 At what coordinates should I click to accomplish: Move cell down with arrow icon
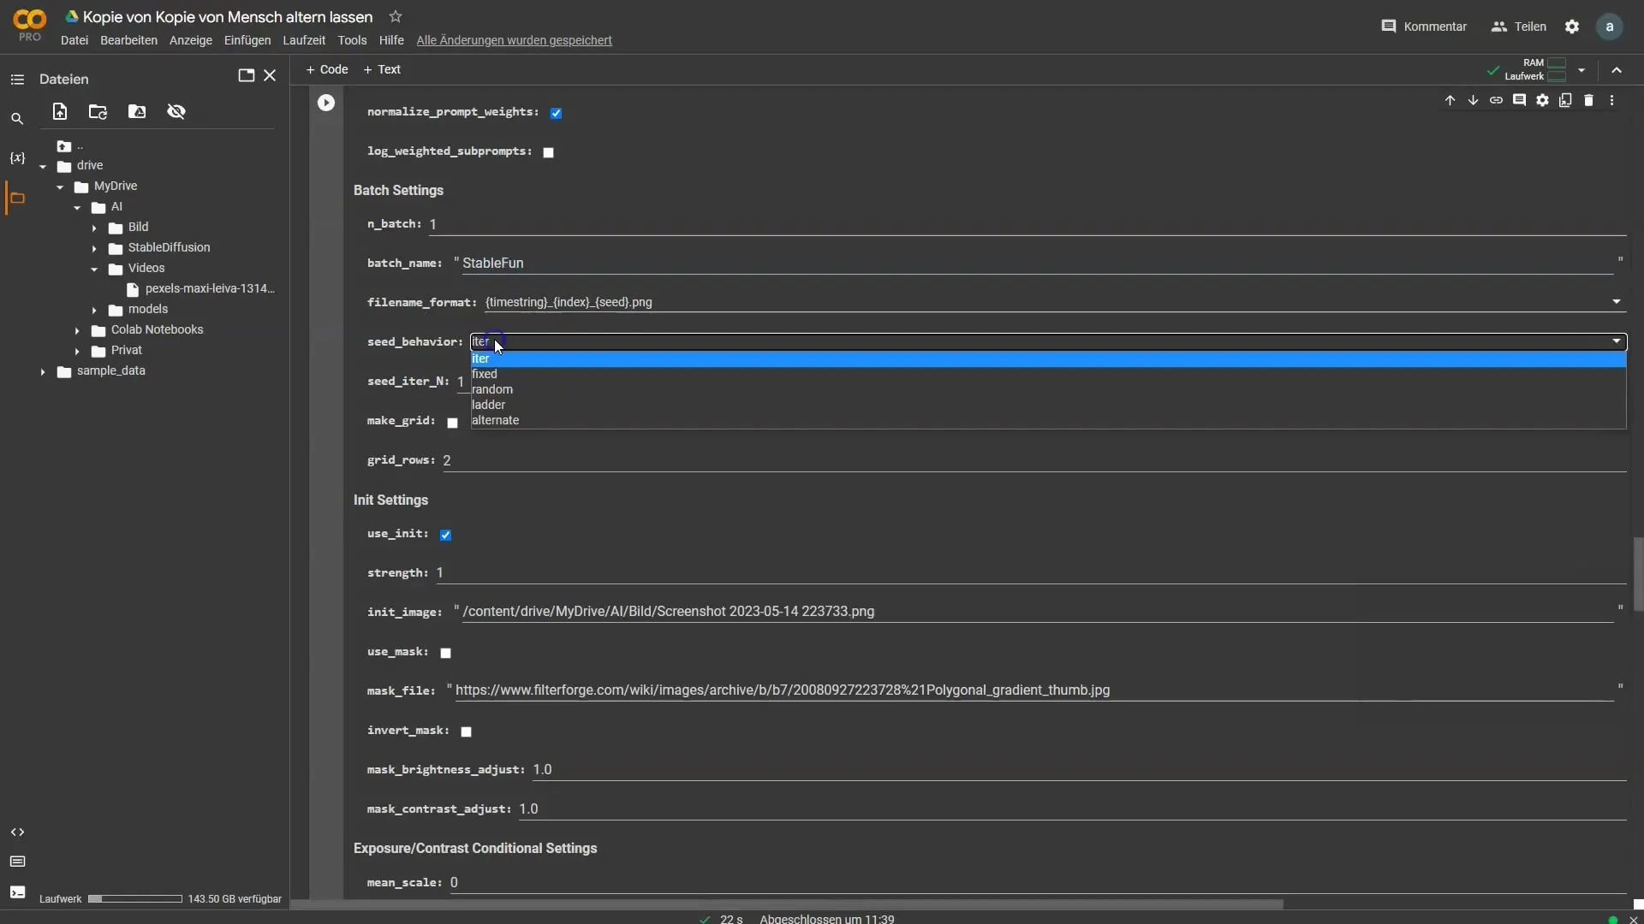pyautogui.click(x=1473, y=100)
